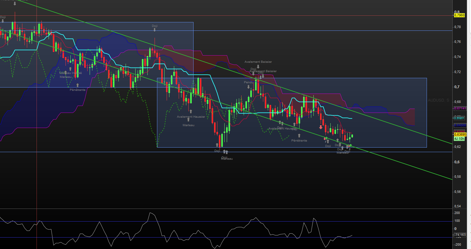Click the cyan 0,65851 price label

tap(459, 118)
